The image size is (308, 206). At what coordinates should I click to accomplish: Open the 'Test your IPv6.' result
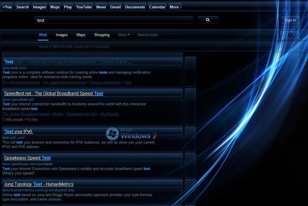(x=19, y=131)
